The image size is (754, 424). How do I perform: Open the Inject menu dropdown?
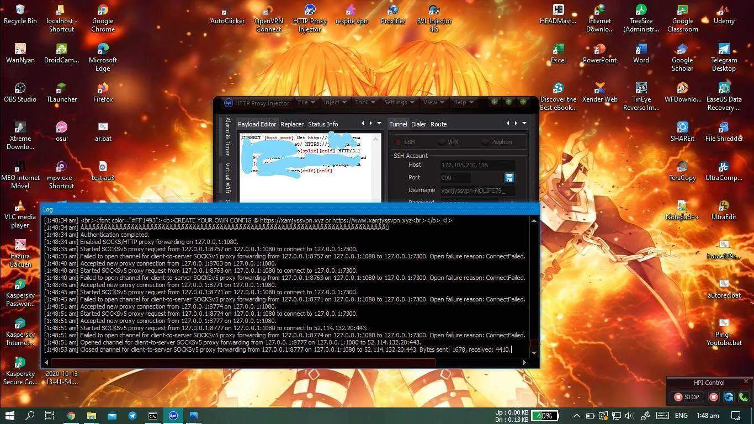coord(335,102)
